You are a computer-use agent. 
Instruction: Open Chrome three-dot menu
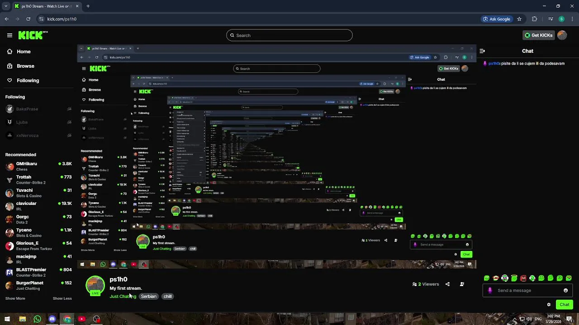(x=572, y=19)
